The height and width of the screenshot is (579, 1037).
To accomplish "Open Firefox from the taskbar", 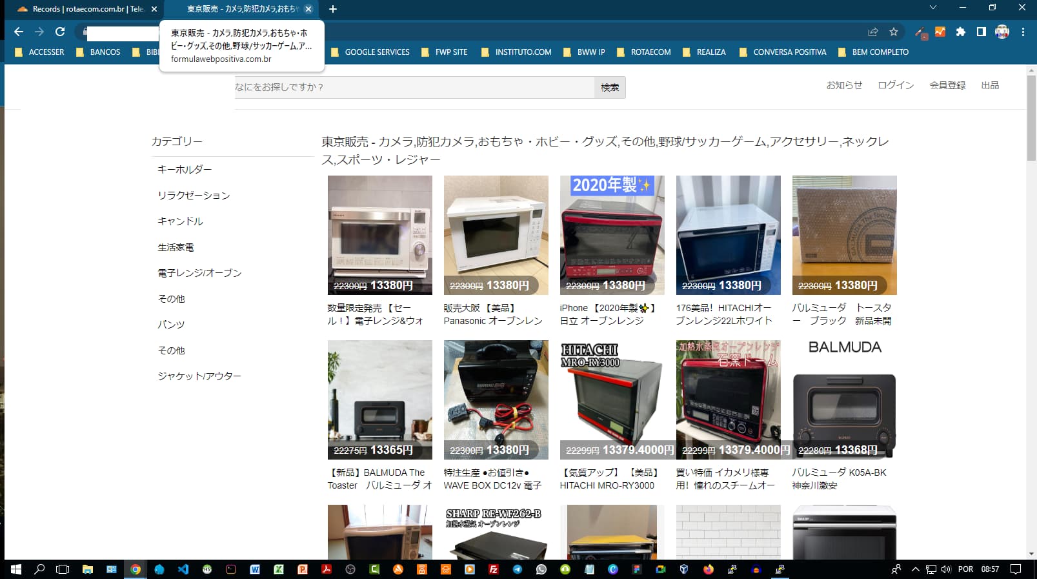I will (709, 569).
